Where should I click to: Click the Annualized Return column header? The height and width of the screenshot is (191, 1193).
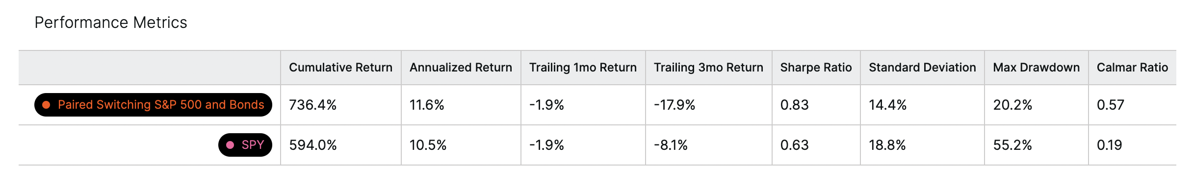click(461, 68)
